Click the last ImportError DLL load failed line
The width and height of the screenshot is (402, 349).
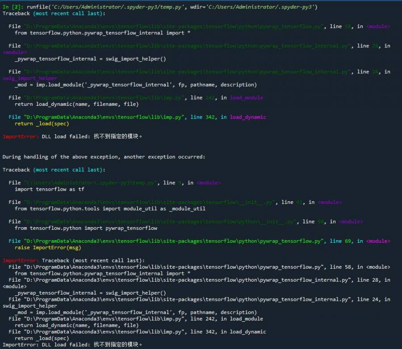72,345
